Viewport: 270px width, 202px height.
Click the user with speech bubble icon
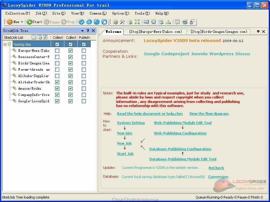pos(192,22)
